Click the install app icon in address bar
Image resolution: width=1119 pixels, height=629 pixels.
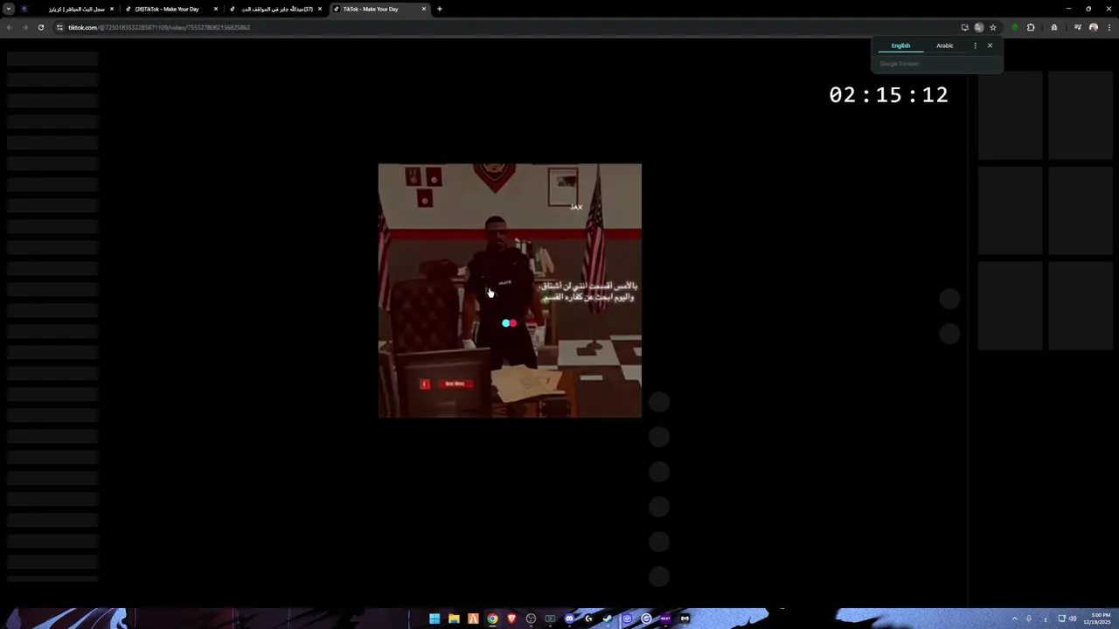(x=965, y=27)
